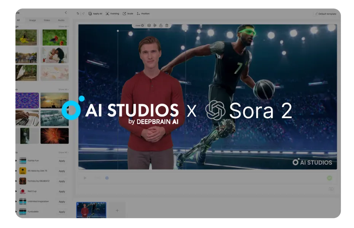
Task: Click Show All in the video section
Action: tap(64, 89)
